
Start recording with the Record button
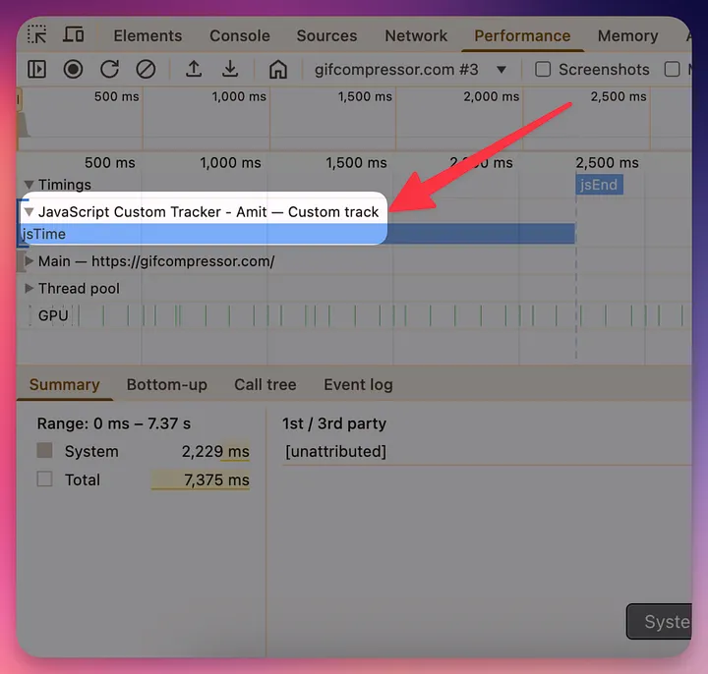pos(74,70)
